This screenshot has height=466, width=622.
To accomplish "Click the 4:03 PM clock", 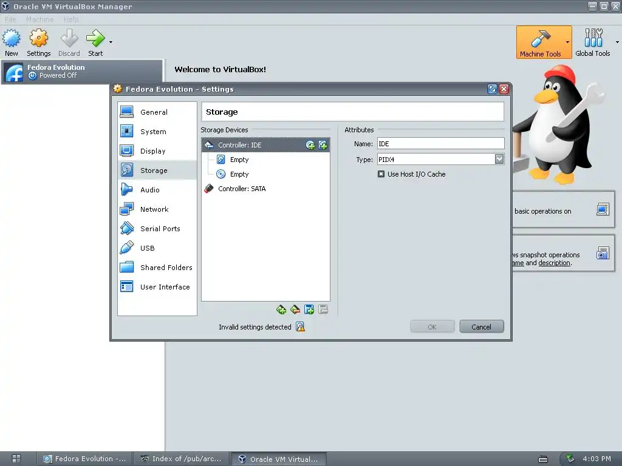I will click(x=596, y=459).
